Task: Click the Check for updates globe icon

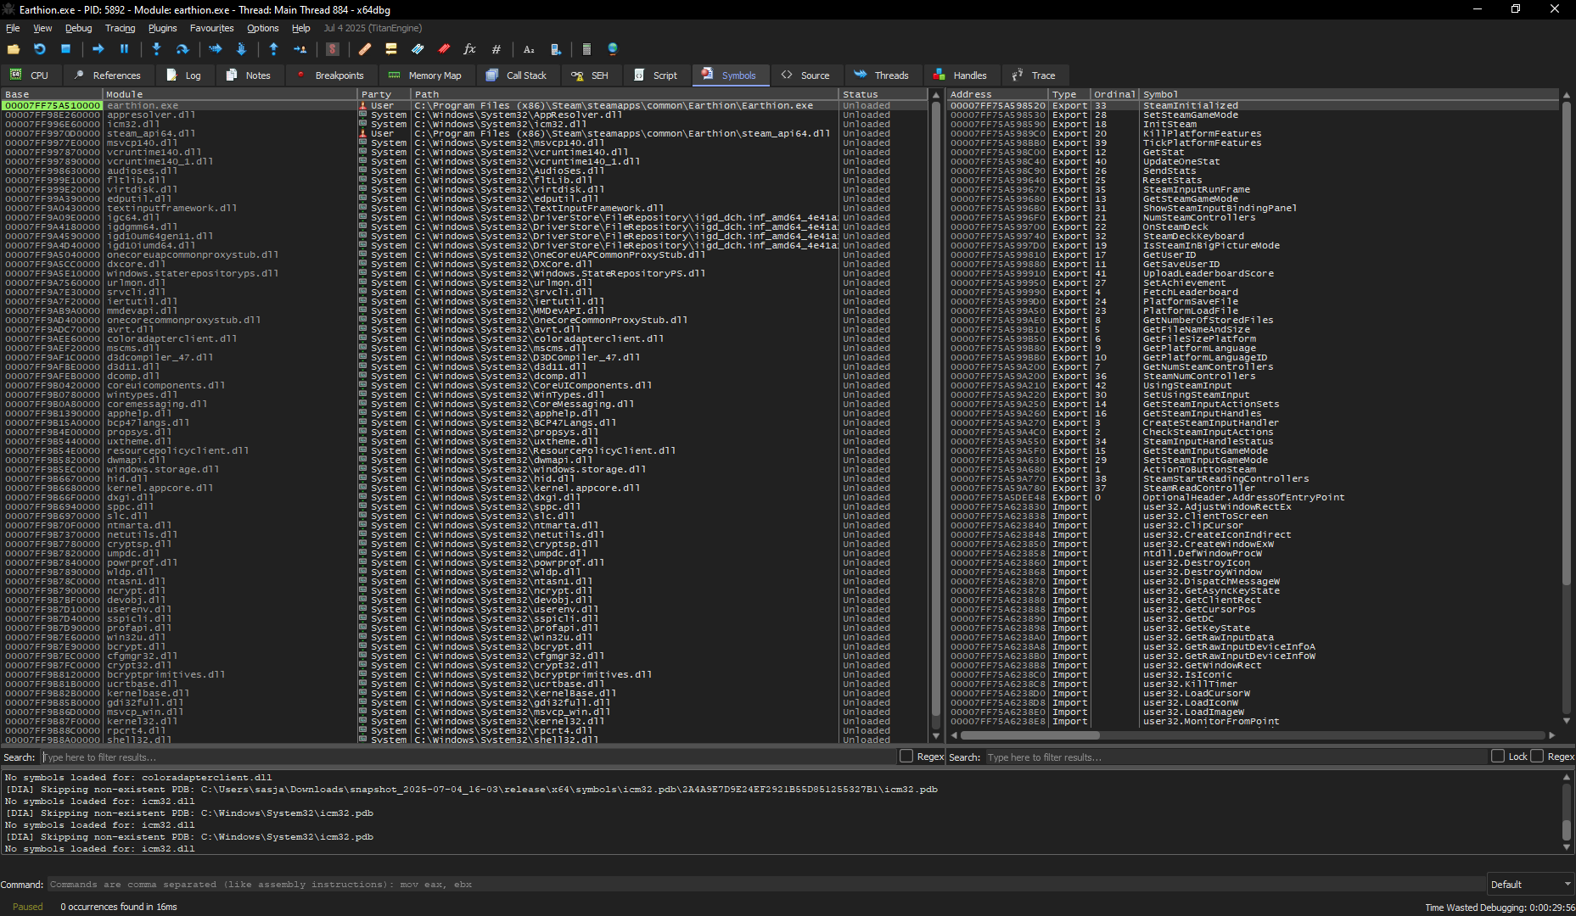Action: point(613,49)
